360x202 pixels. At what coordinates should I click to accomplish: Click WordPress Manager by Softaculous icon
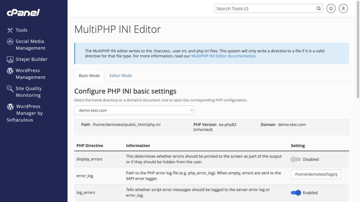tap(10, 107)
